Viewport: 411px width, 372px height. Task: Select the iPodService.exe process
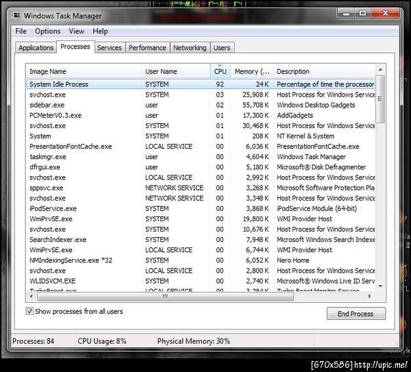201,208
